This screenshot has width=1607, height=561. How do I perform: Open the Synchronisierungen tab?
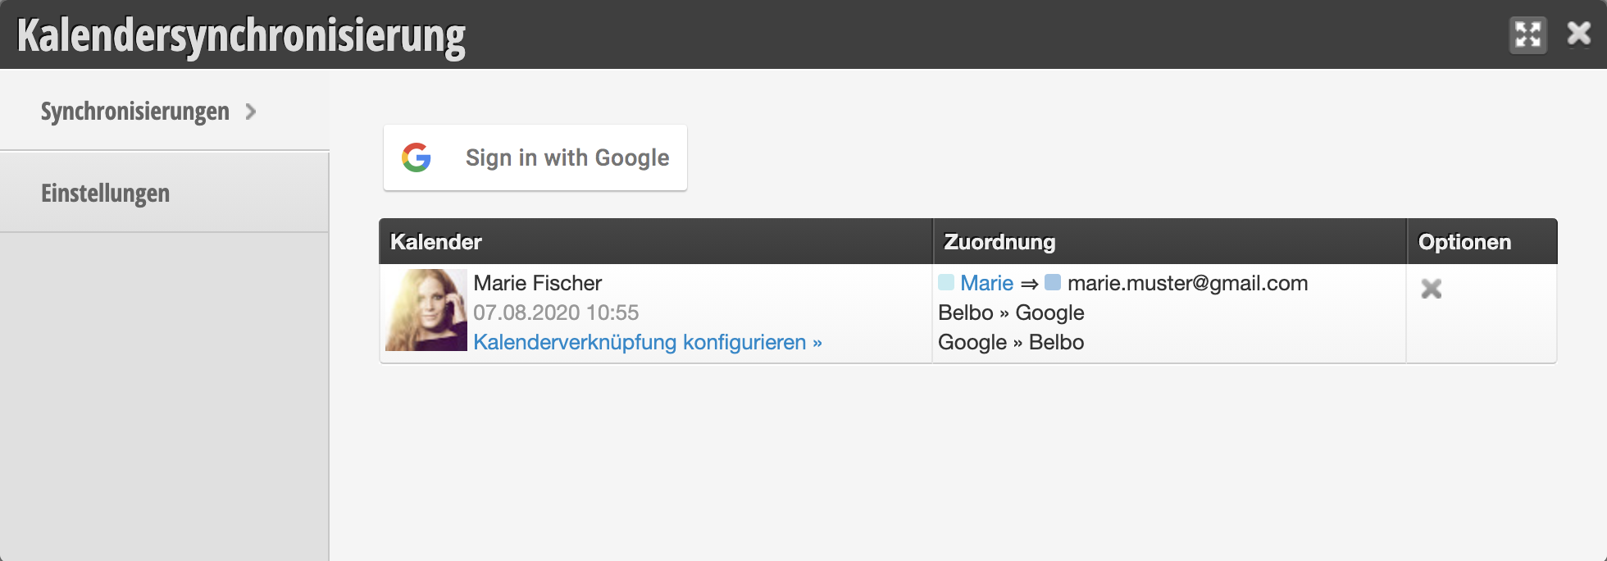pos(164,111)
